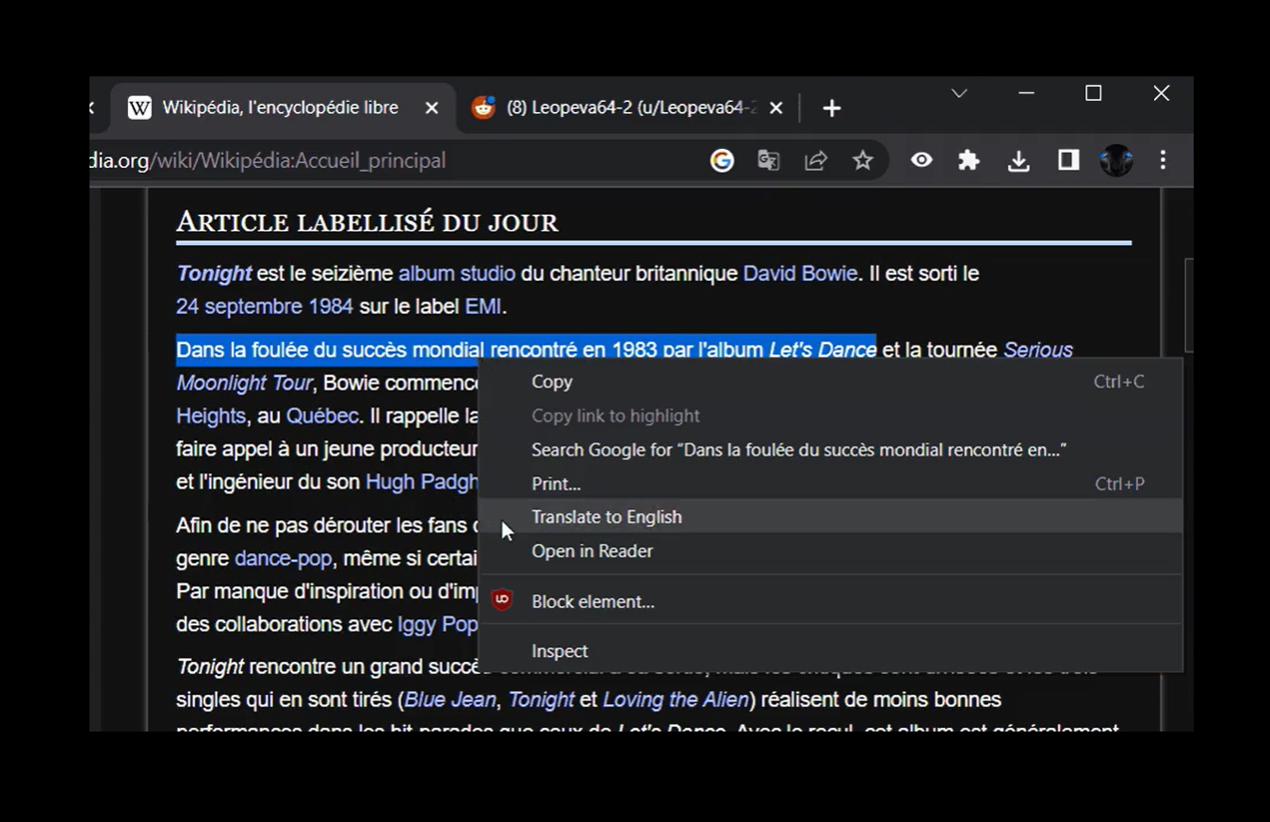
Task: Open the Heights link
Action: [211, 417]
